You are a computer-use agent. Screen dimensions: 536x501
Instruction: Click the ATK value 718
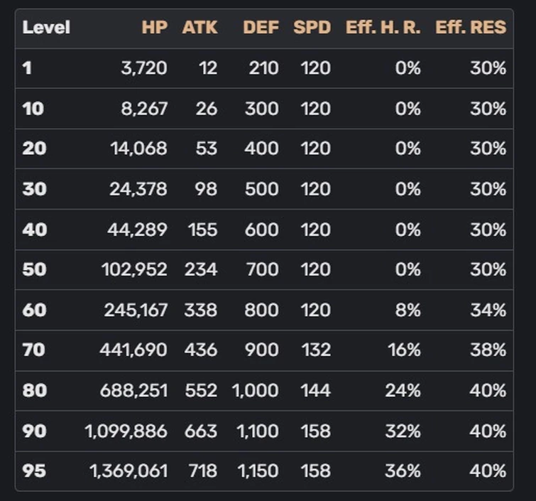tap(203, 471)
